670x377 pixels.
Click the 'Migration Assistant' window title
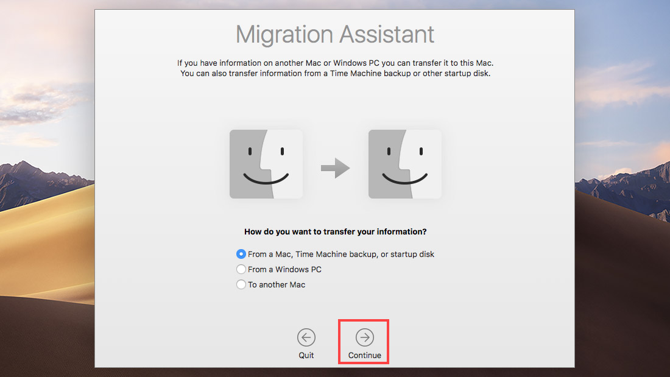click(x=335, y=34)
